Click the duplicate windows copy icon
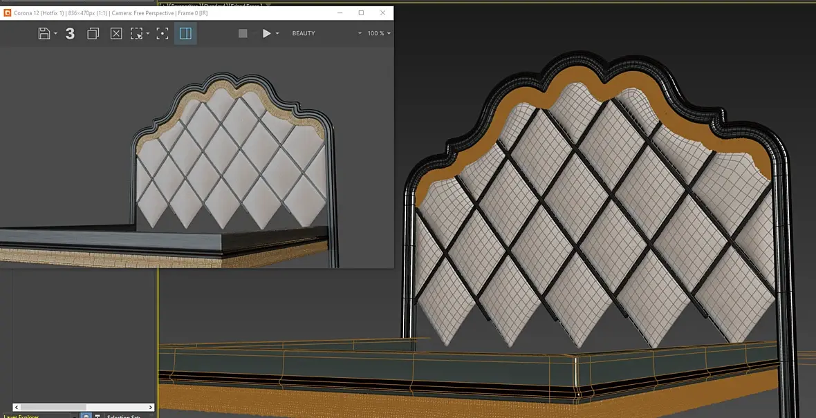 (x=93, y=33)
